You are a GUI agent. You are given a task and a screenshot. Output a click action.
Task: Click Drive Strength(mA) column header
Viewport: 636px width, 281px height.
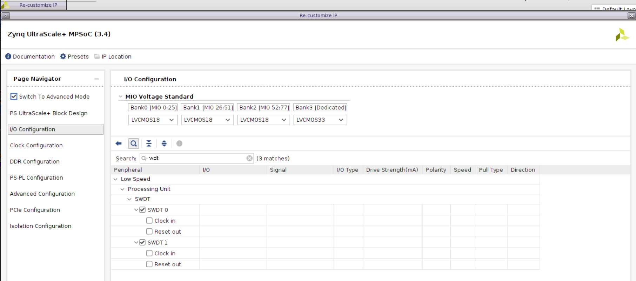[x=393, y=170]
